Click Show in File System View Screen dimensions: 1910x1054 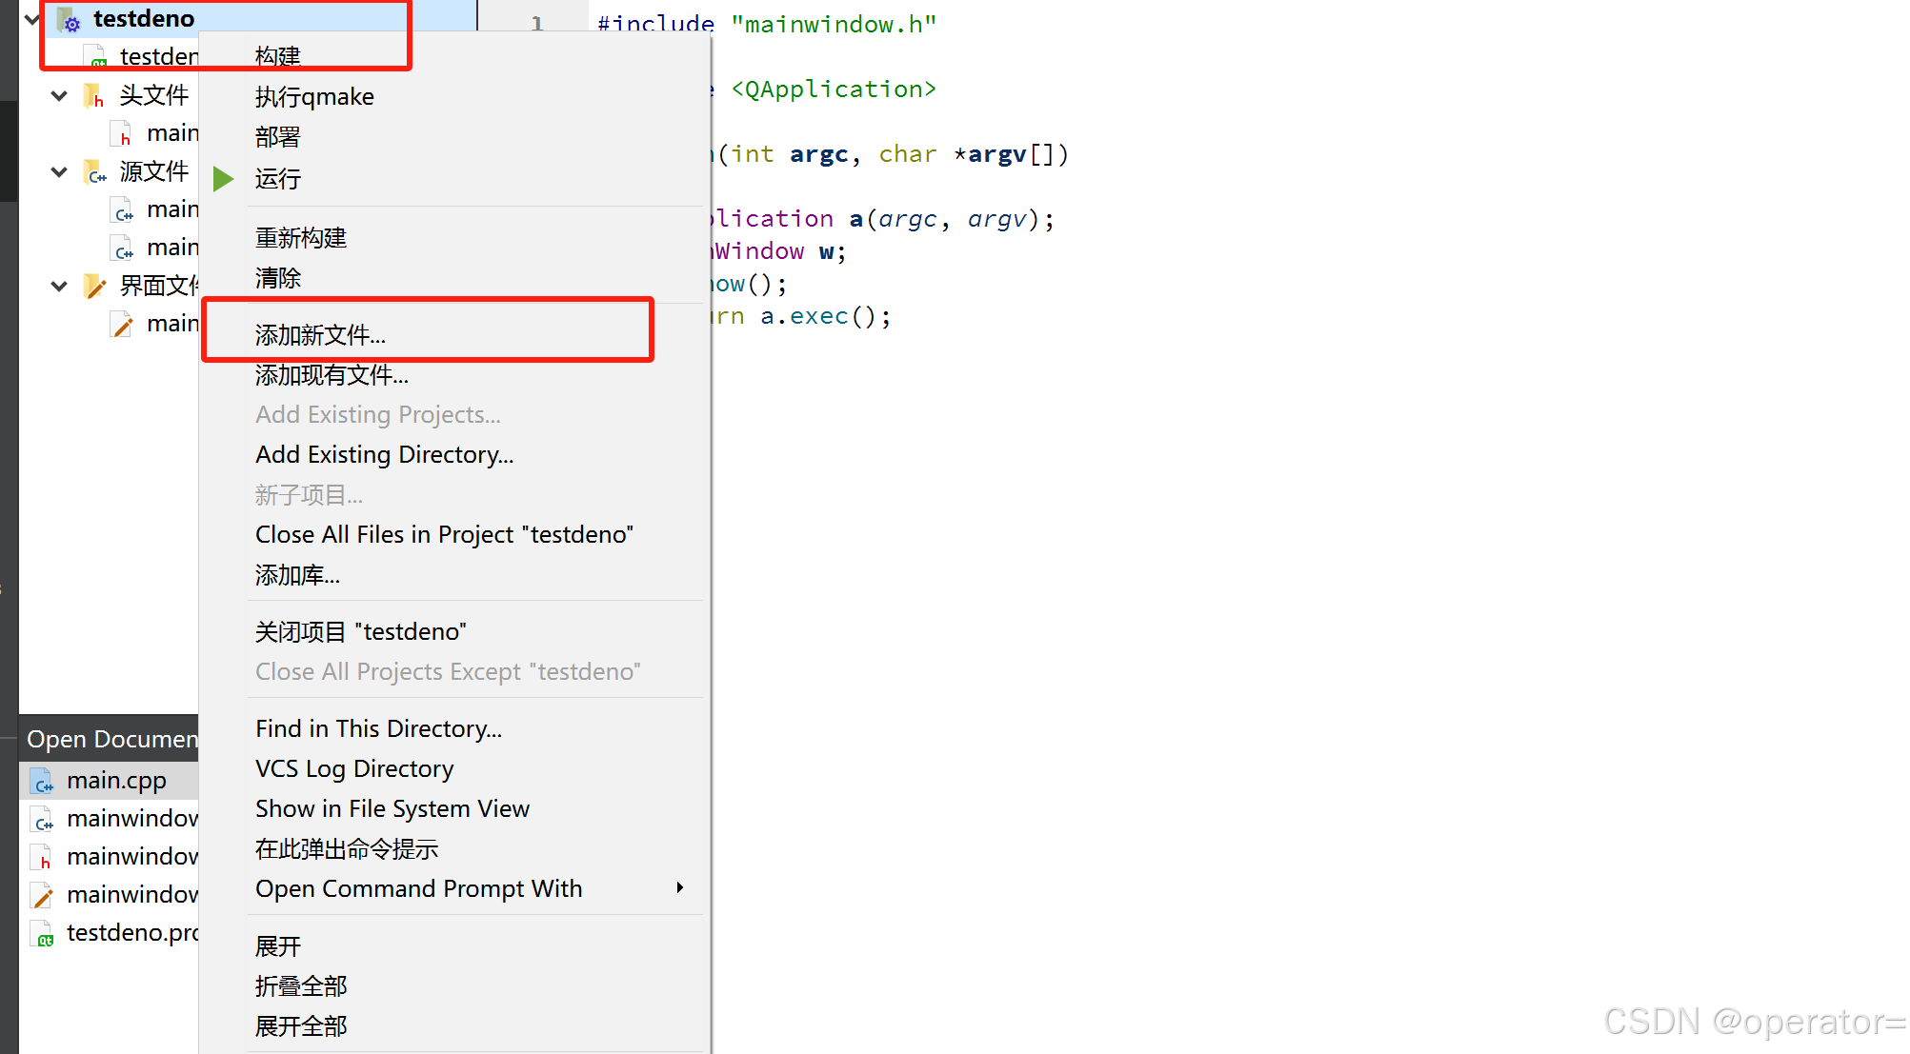pyautogui.click(x=392, y=809)
